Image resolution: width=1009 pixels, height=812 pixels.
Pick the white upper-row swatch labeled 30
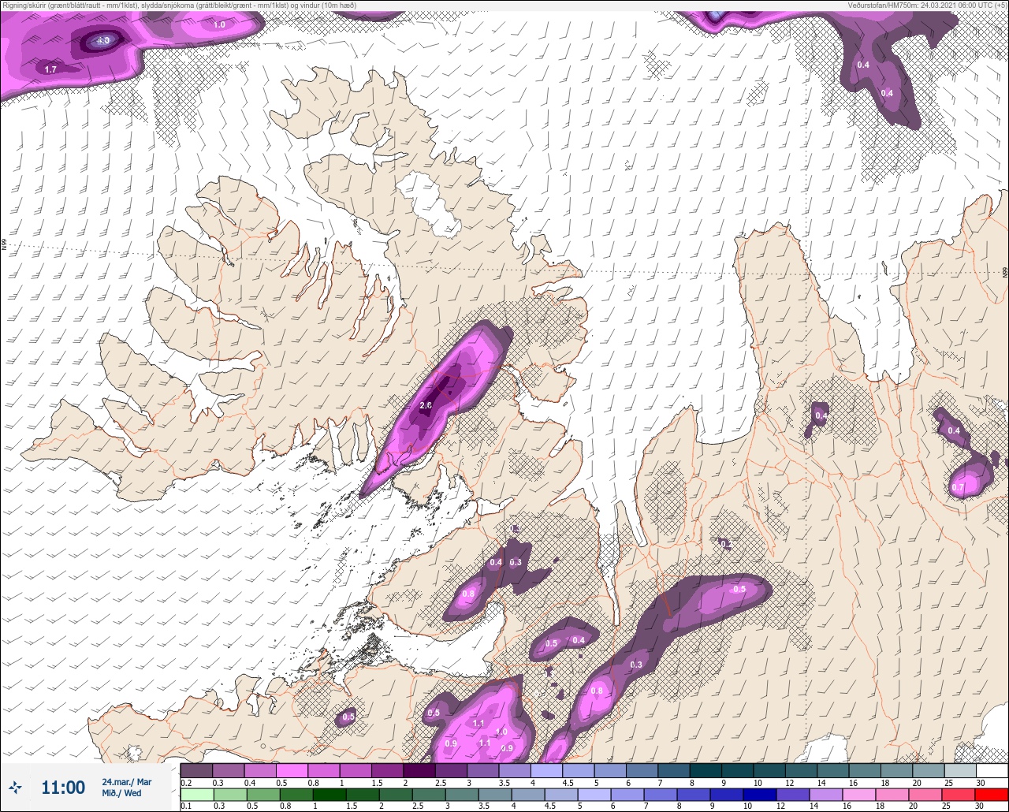pyautogui.click(x=992, y=769)
